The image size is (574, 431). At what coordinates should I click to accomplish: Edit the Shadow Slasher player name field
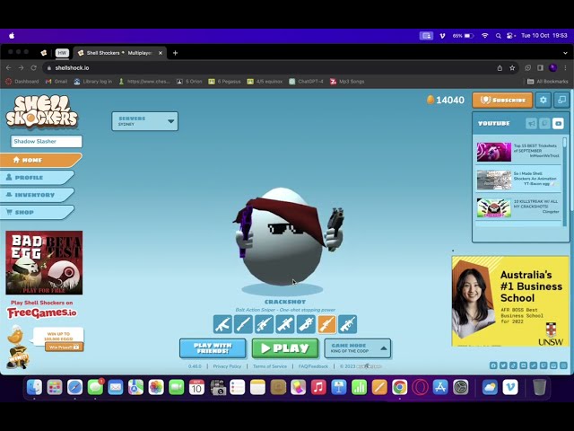pos(47,142)
